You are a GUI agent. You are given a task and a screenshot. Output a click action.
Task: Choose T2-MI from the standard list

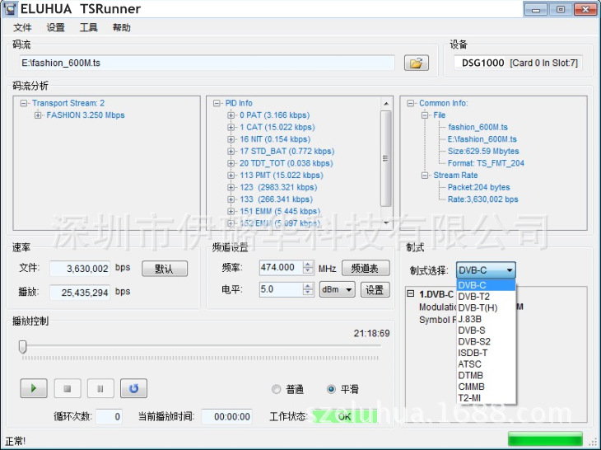click(486, 398)
